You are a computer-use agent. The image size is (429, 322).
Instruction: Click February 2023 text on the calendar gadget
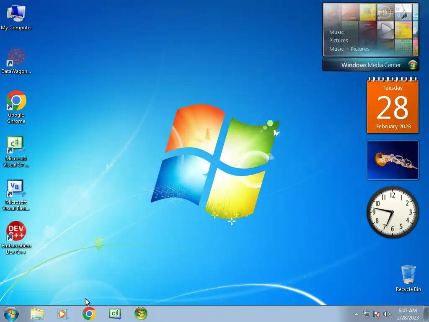[x=393, y=127]
